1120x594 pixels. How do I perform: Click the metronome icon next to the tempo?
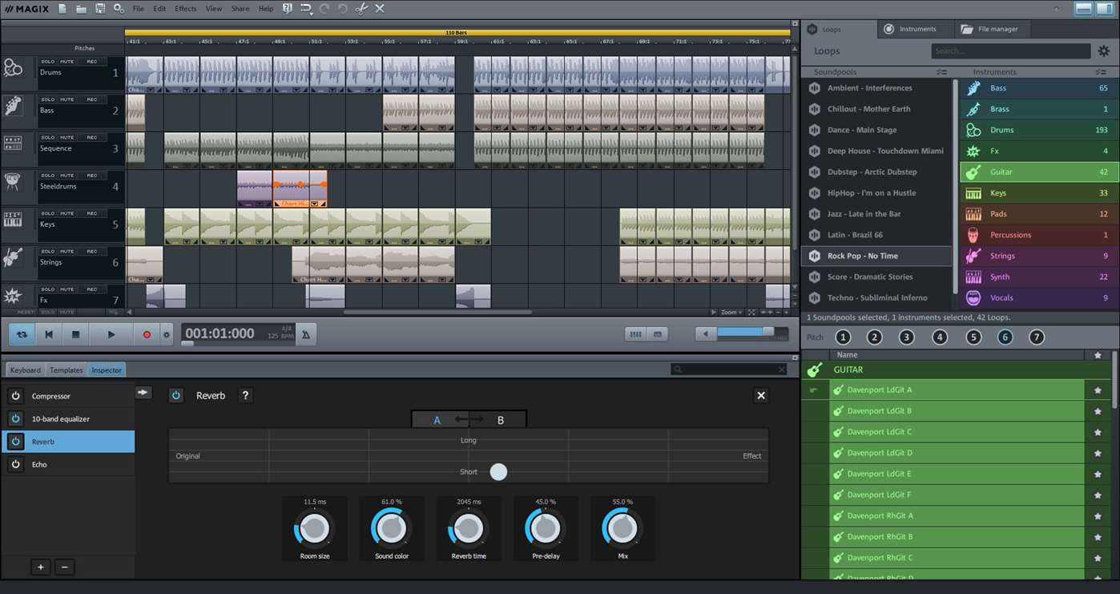(305, 333)
